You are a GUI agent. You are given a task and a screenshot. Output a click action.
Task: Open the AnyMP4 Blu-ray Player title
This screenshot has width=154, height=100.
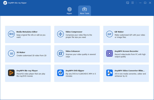[x=27, y=71]
